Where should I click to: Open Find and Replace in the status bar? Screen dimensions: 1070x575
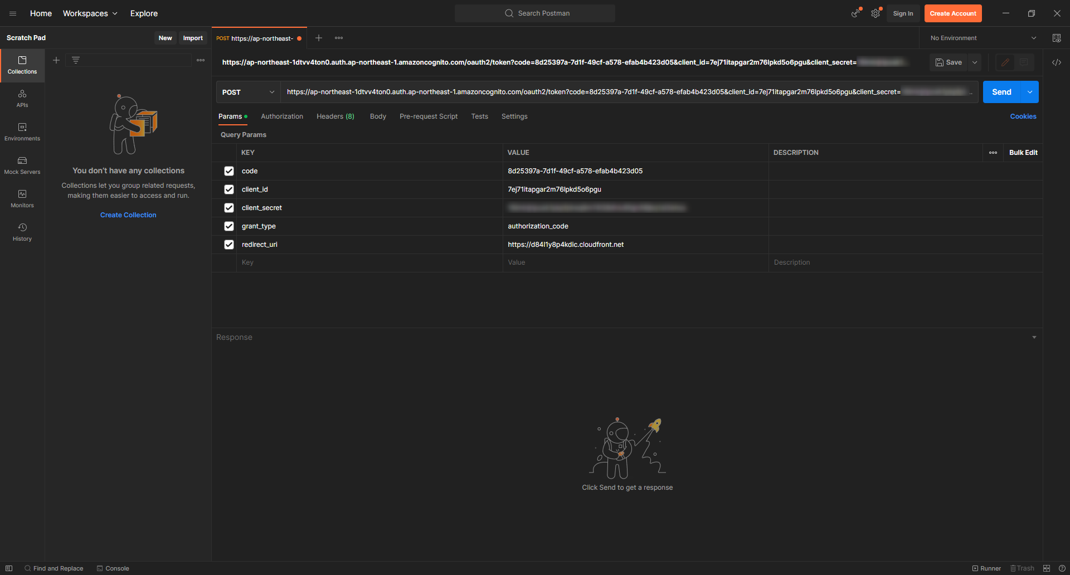(53, 568)
